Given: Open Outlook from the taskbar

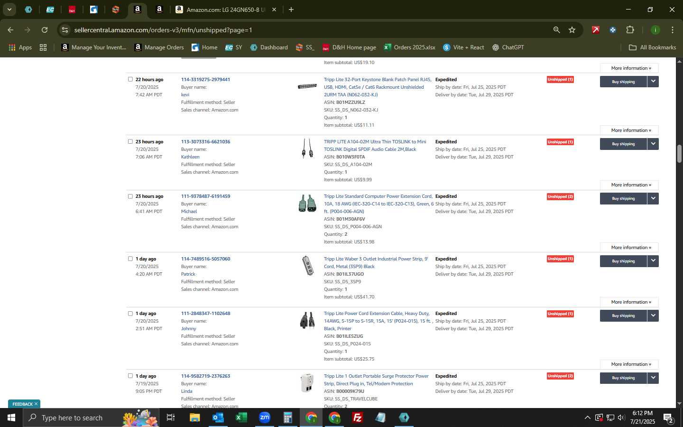Looking at the screenshot, I should pyautogui.click(x=218, y=418).
